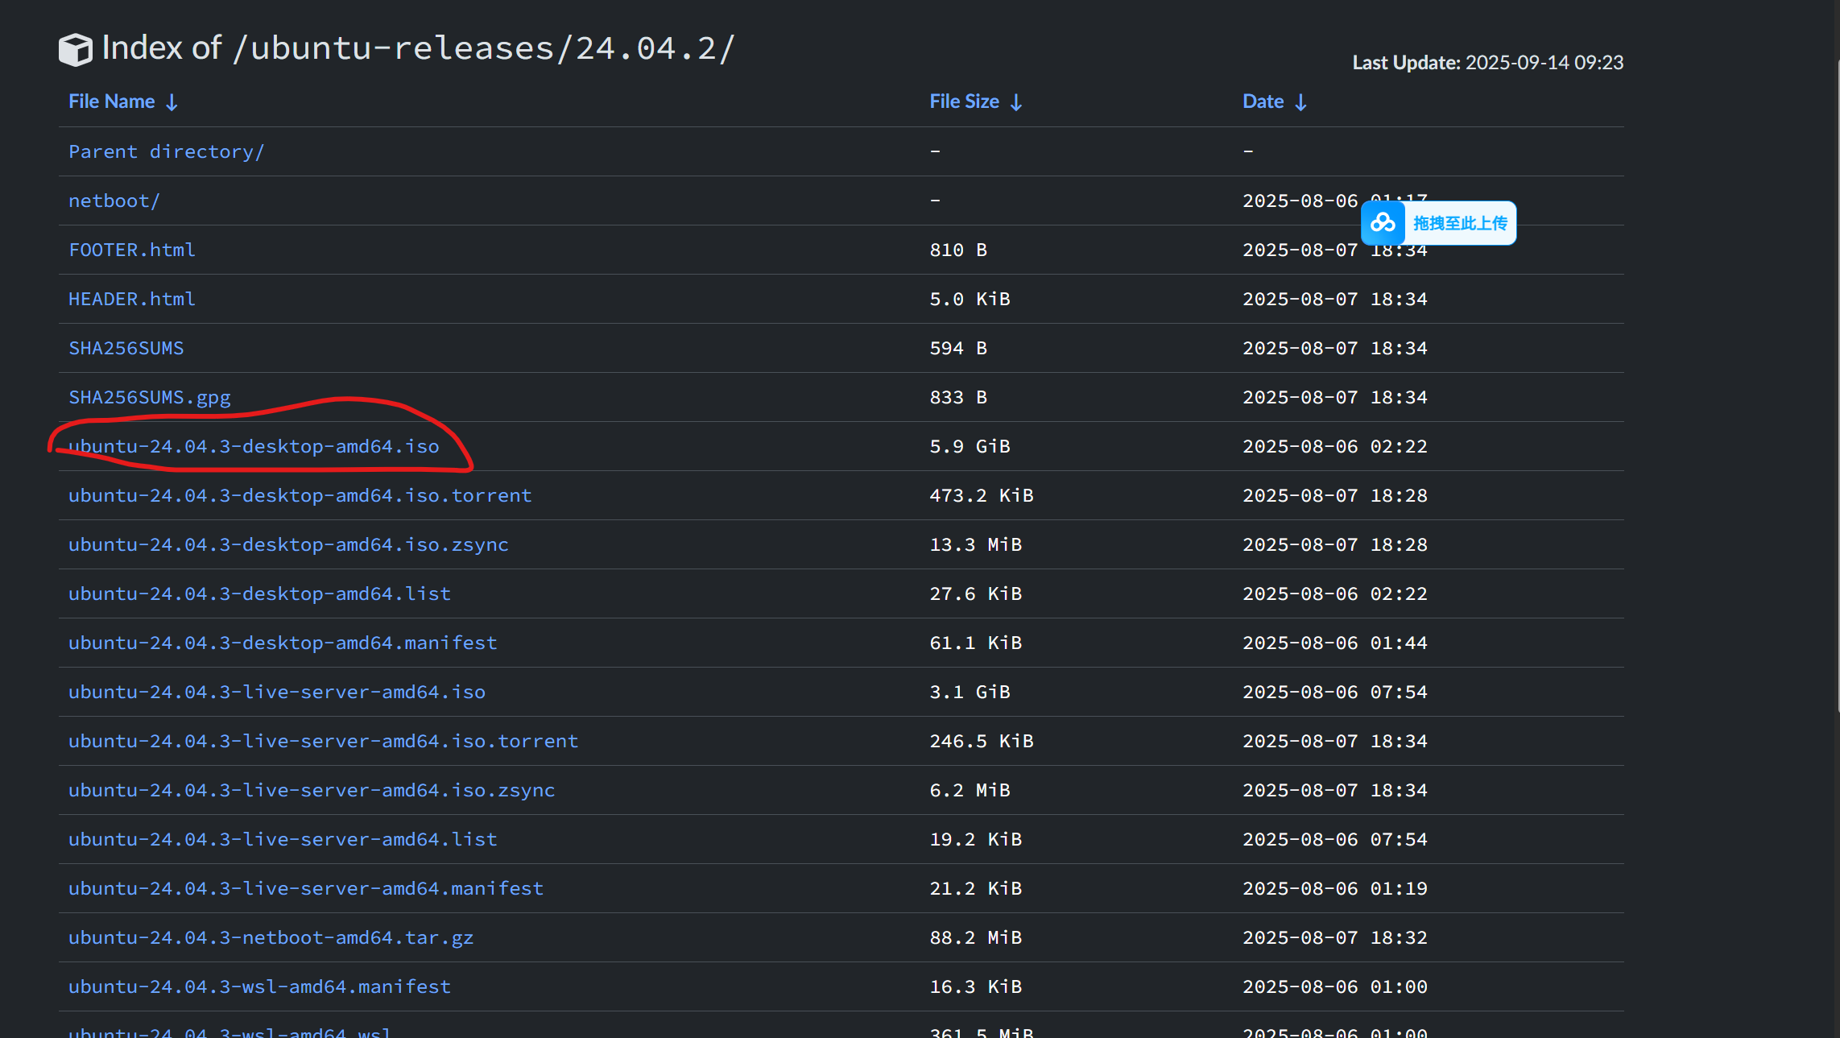Click the File Name sort arrow
1840x1038 pixels.
pos(172,102)
